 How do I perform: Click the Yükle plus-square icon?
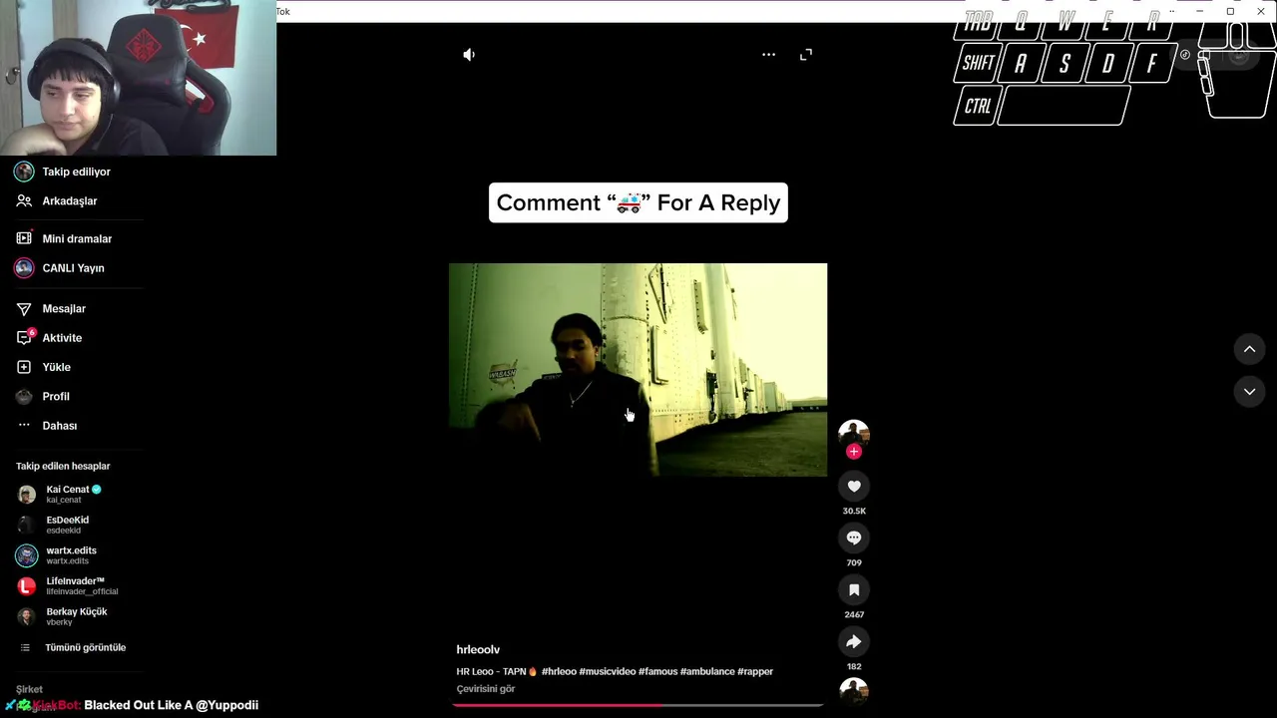coord(24,367)
